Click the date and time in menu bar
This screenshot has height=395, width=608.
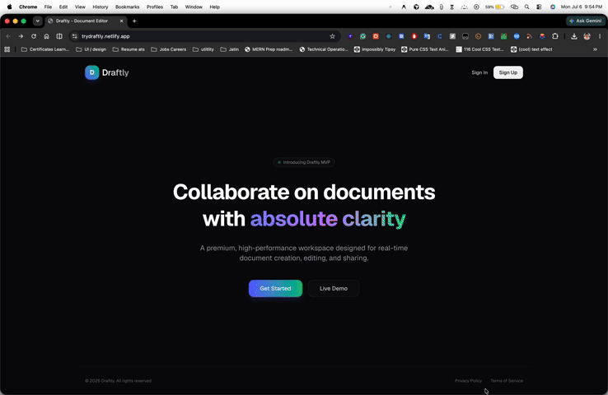click(x=582, y=7)
